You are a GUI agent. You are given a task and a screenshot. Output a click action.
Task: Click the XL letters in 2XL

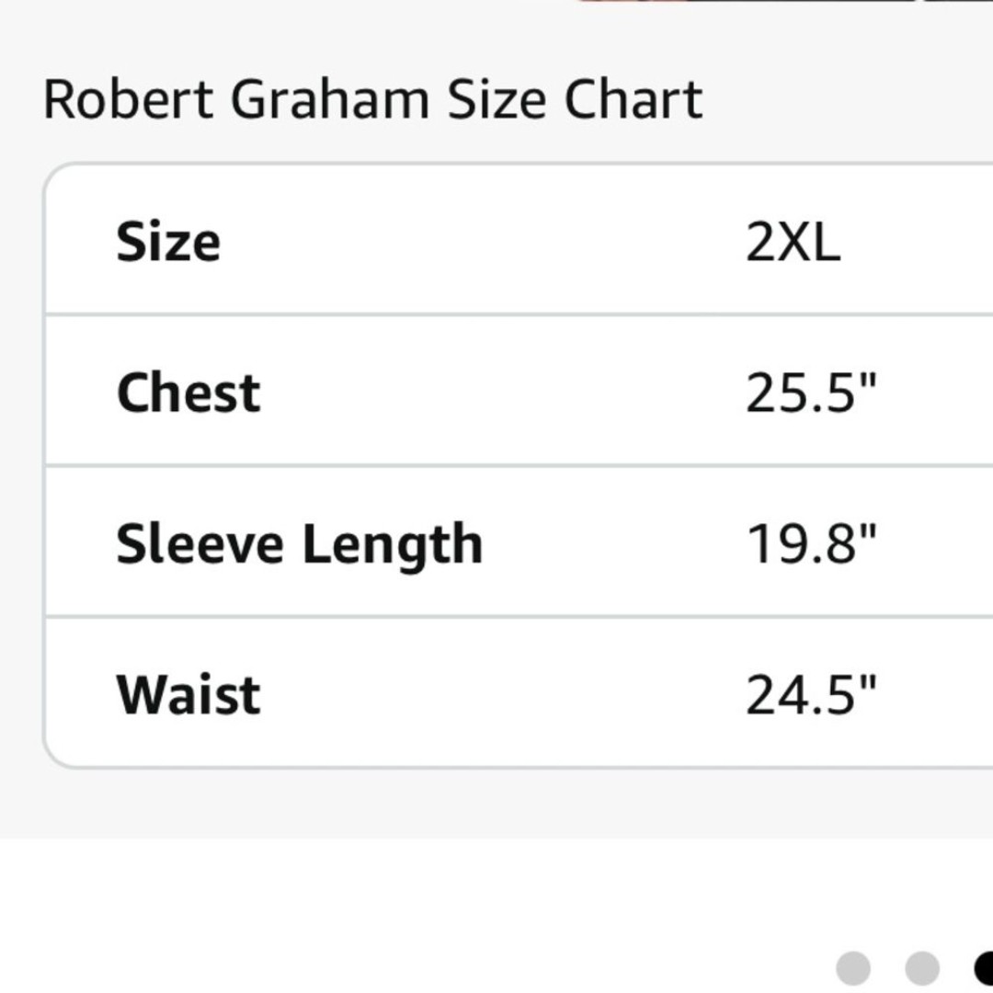coord(809,243)
